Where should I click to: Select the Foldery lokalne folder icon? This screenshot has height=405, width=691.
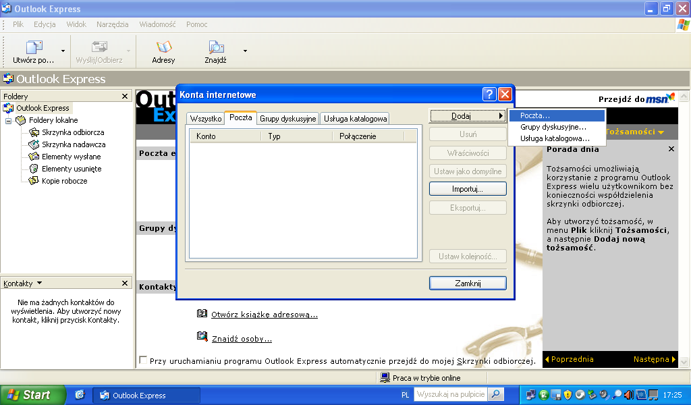[x=21, y=120]
